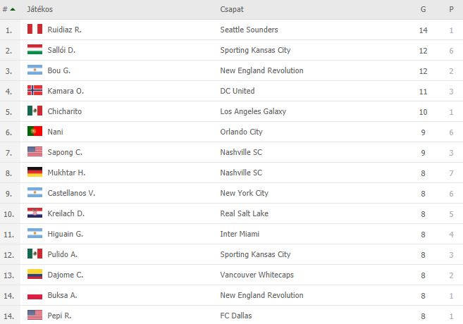
Task: Click the Germany flag beside Mukhtar H.
Action: (x=35, y=172)
